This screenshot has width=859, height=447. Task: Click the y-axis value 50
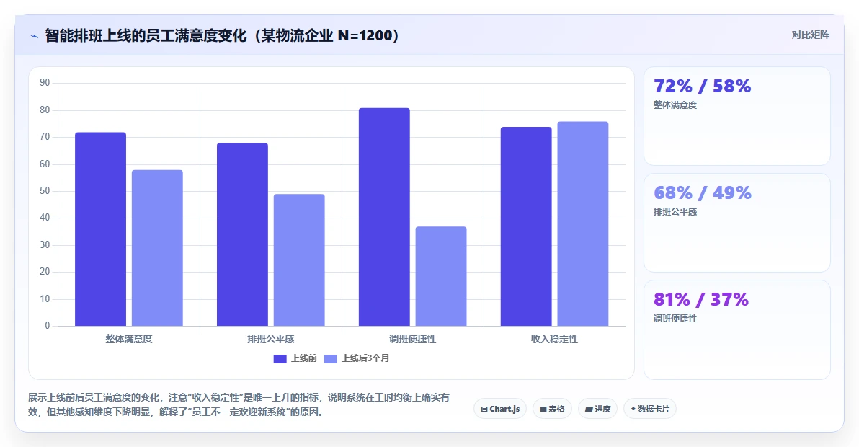point(45,190)
